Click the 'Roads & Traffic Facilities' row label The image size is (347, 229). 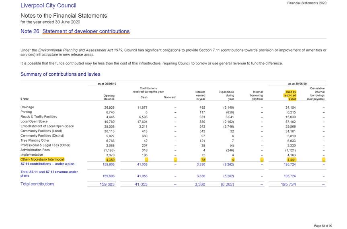point(39,117)
